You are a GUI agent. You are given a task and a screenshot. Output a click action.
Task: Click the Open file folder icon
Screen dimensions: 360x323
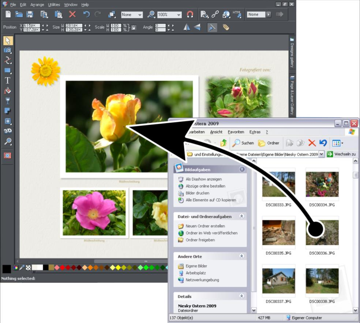tap(19, 15)
